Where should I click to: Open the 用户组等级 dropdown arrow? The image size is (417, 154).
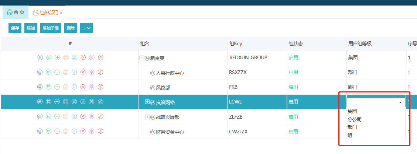point(400,102)
